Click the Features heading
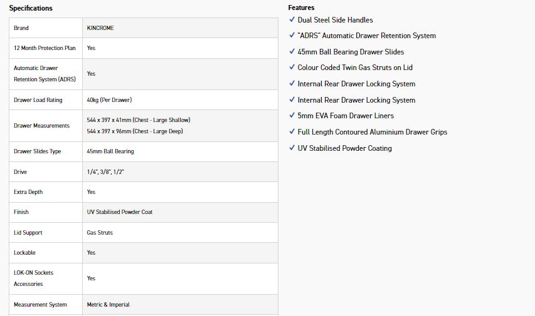 [x=301, y=8]
